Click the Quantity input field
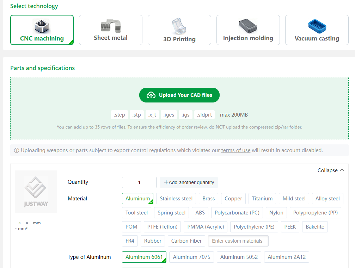The height and width of the screenshot is (268, 355). 139,182
